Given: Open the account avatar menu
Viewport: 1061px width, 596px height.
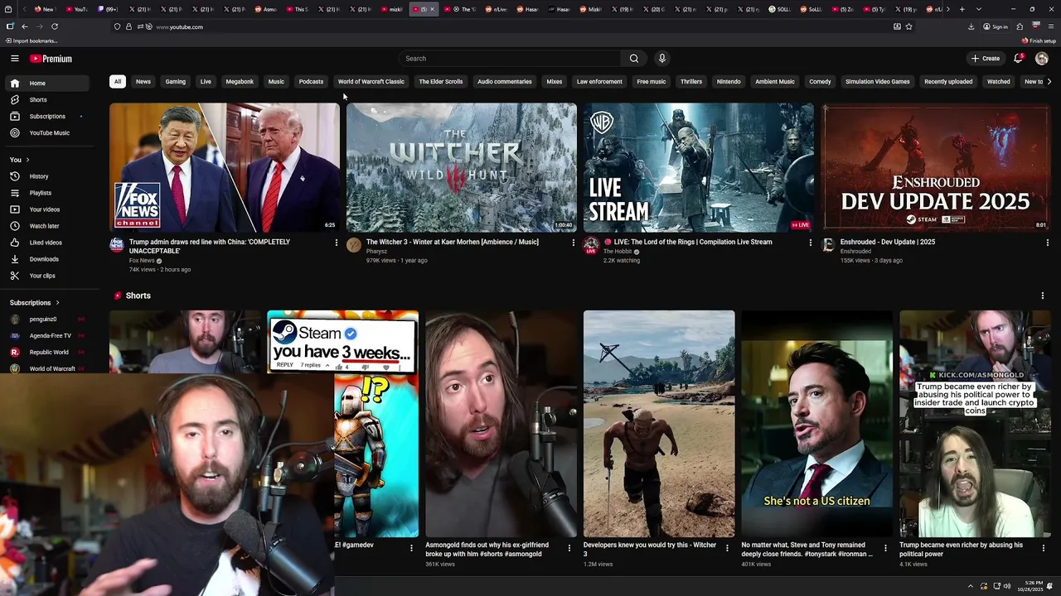Looking at the screenshot, I should (x=1042, y=59).
